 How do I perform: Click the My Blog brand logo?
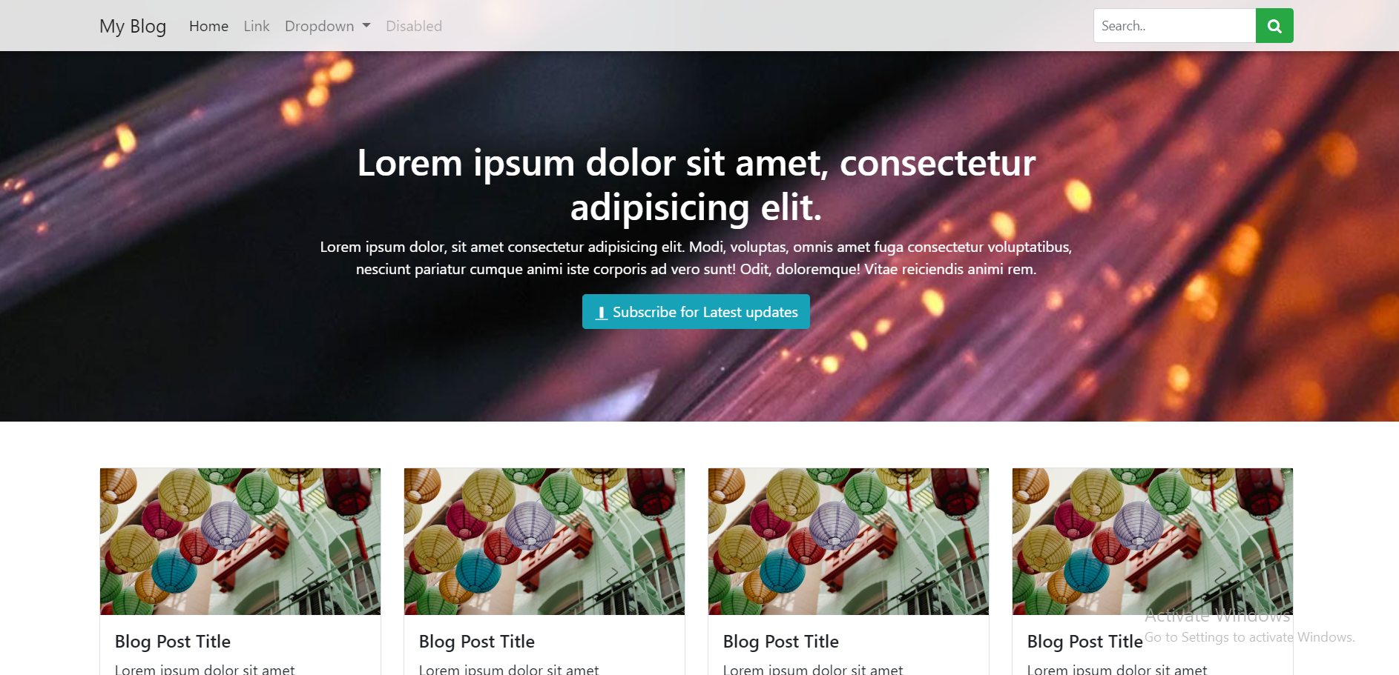click(x=133, y=26)
